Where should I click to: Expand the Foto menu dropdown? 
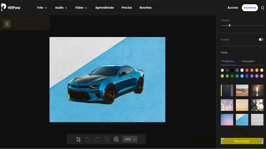pos(42,8)
